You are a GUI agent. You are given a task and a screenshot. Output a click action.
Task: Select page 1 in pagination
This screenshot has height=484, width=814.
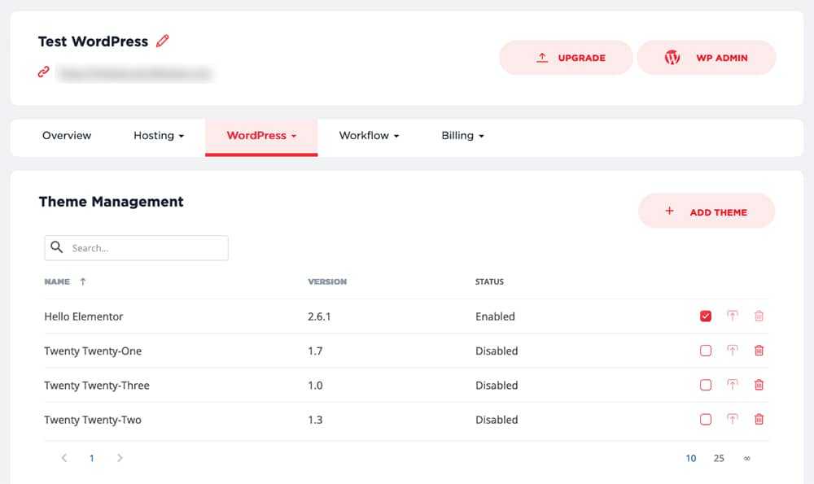point(92,458)
